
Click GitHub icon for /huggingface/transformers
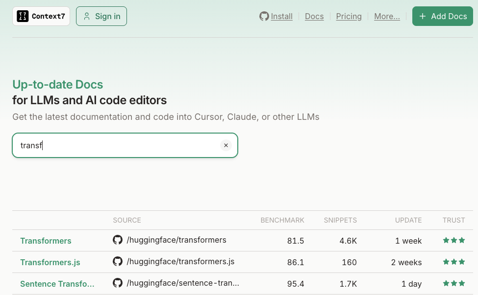[x=118, y=240]
